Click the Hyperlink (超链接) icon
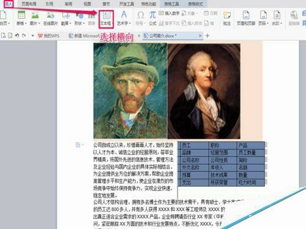This screenshot has width=306, height=229. [294, 15]
